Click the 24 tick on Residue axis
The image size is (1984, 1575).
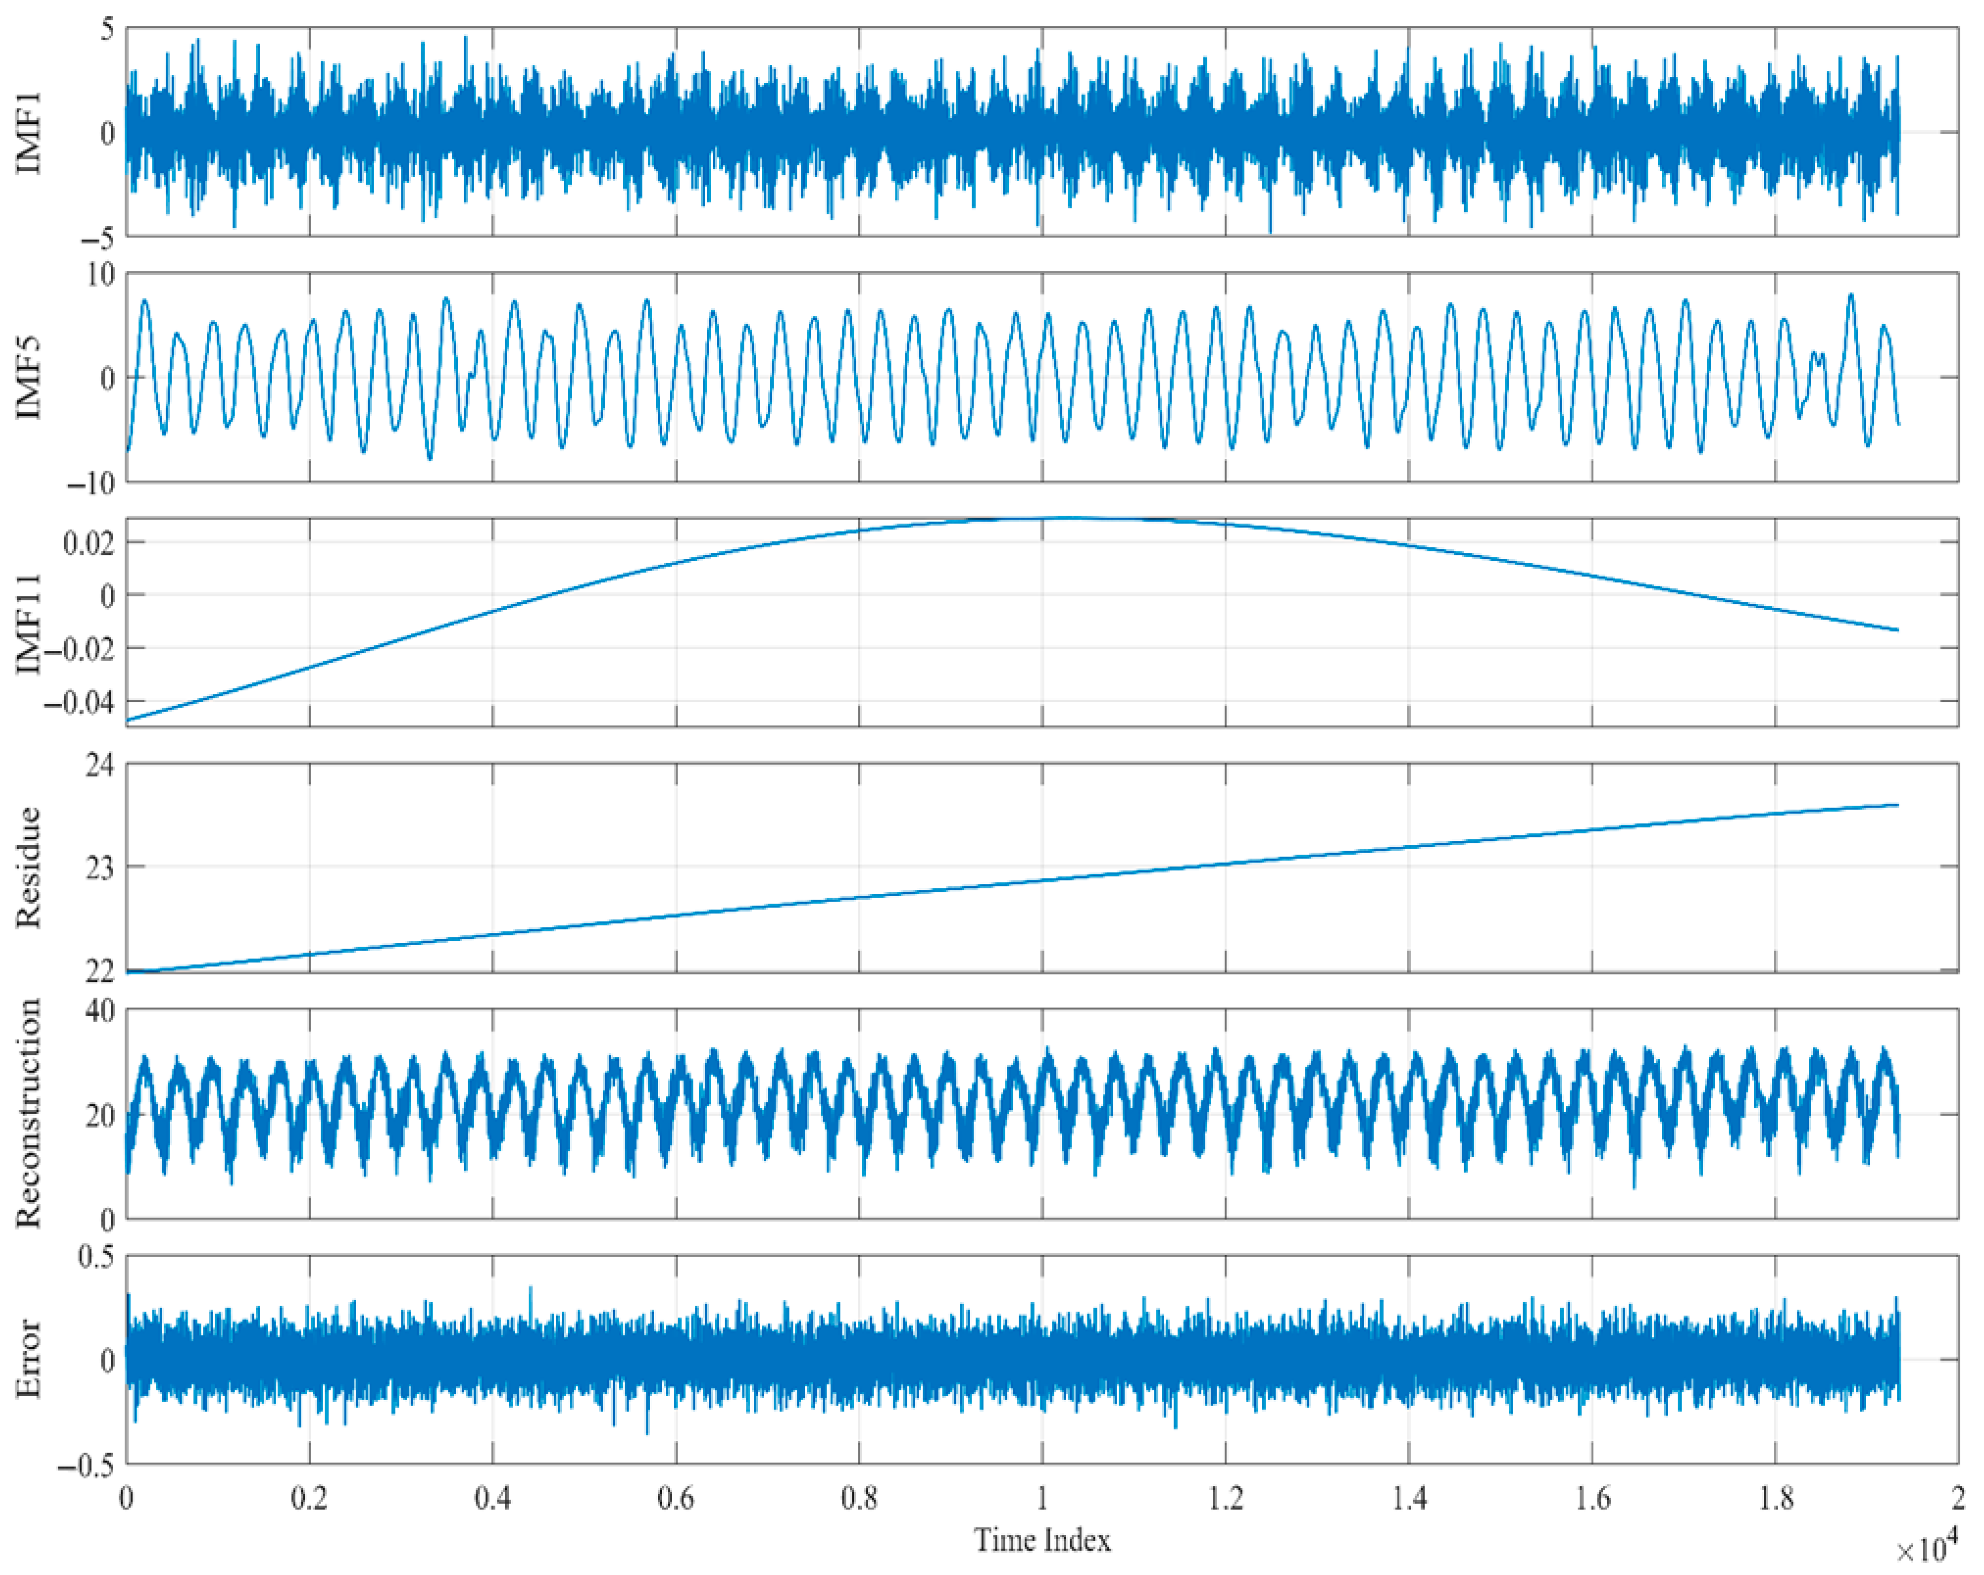pyautogui.click(x=99, y=765)
